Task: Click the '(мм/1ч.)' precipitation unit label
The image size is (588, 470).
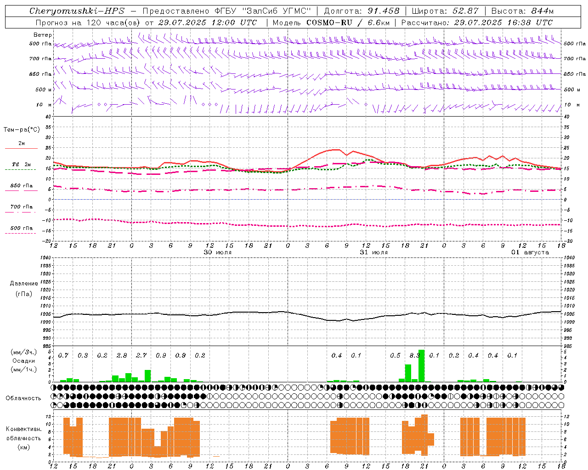Action: pyautogui.click(x=23, y=369)
